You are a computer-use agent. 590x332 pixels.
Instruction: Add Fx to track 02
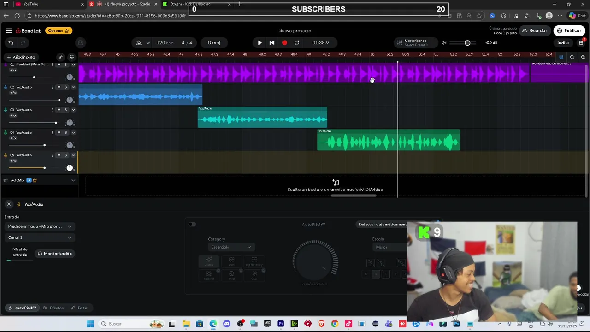13,93
